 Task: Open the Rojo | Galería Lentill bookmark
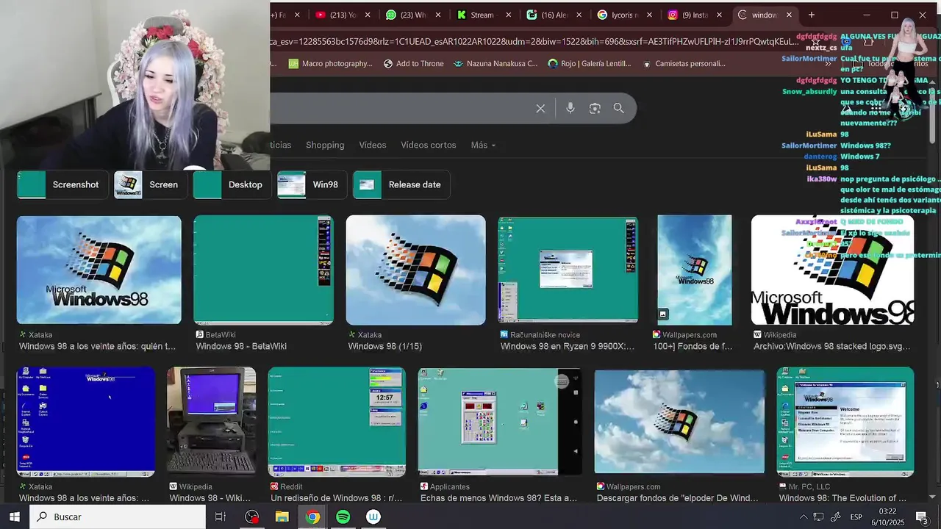590,64
